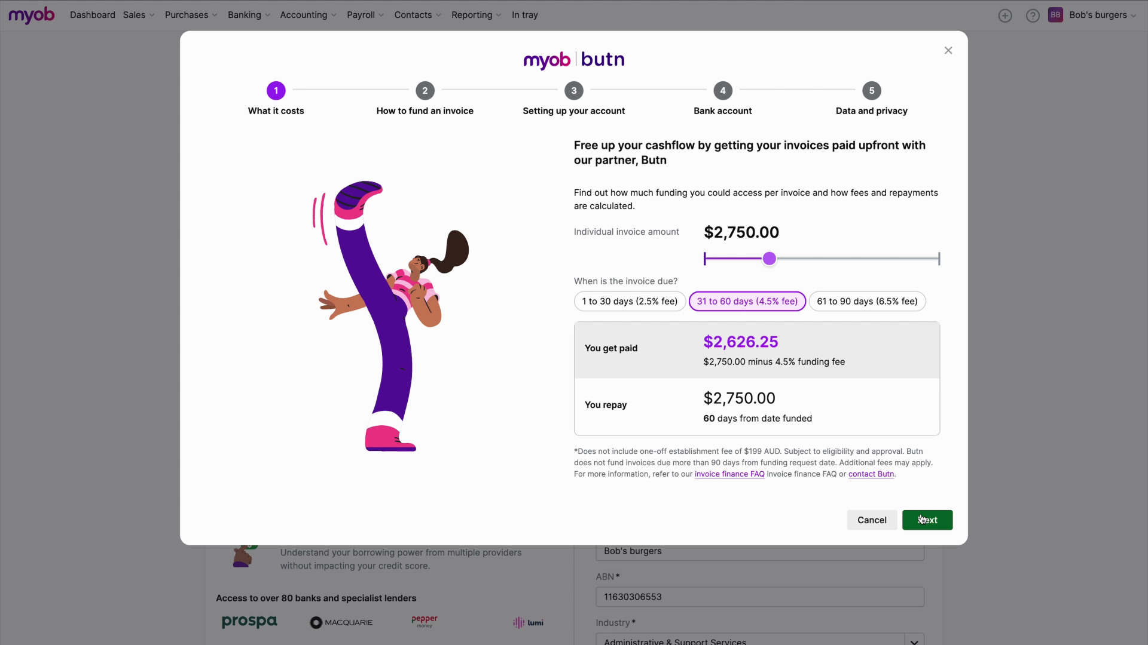Close the Butn modal with X
This screenshot has width=1148, height=645.
coord(948,50)
